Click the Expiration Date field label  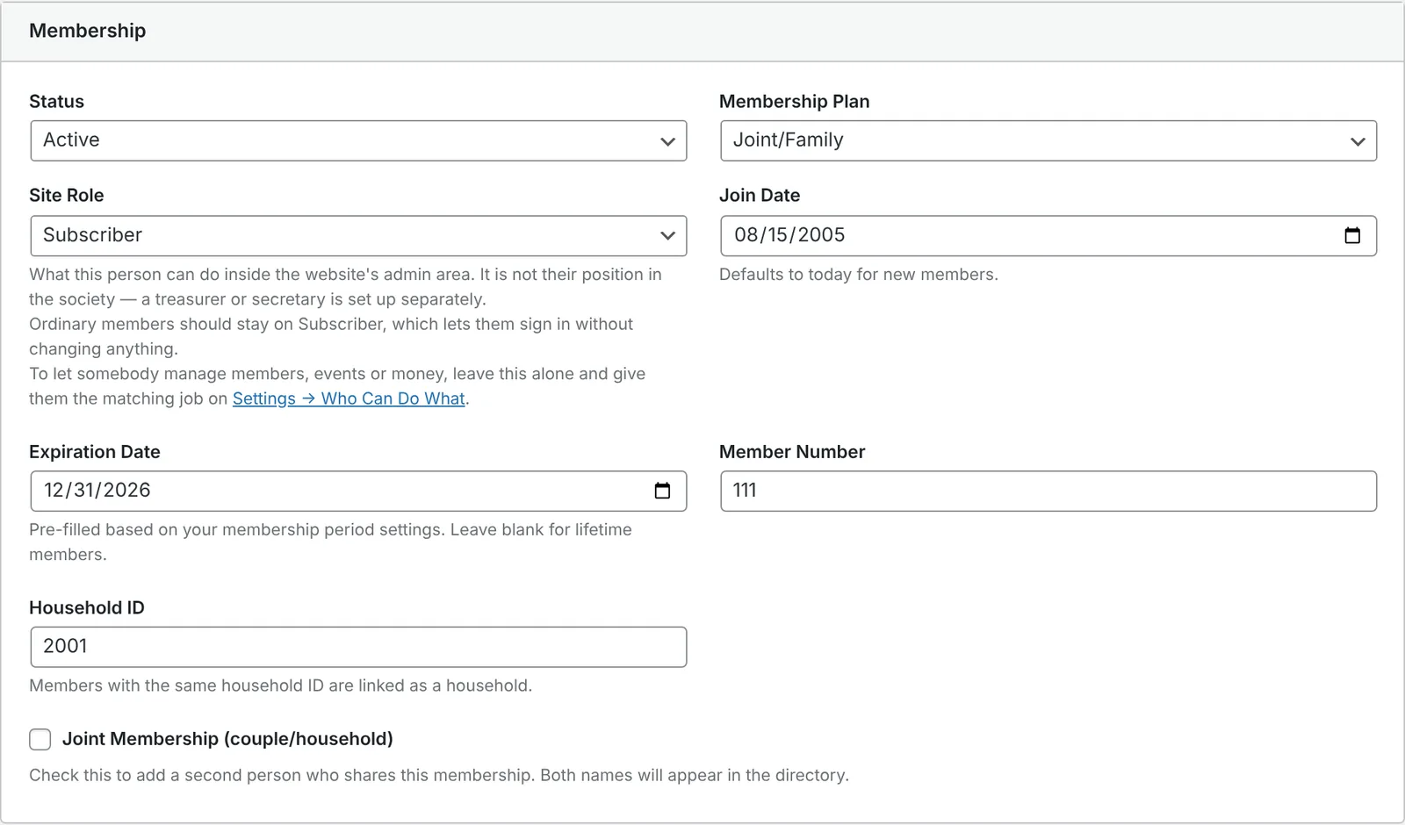point(95,452)
